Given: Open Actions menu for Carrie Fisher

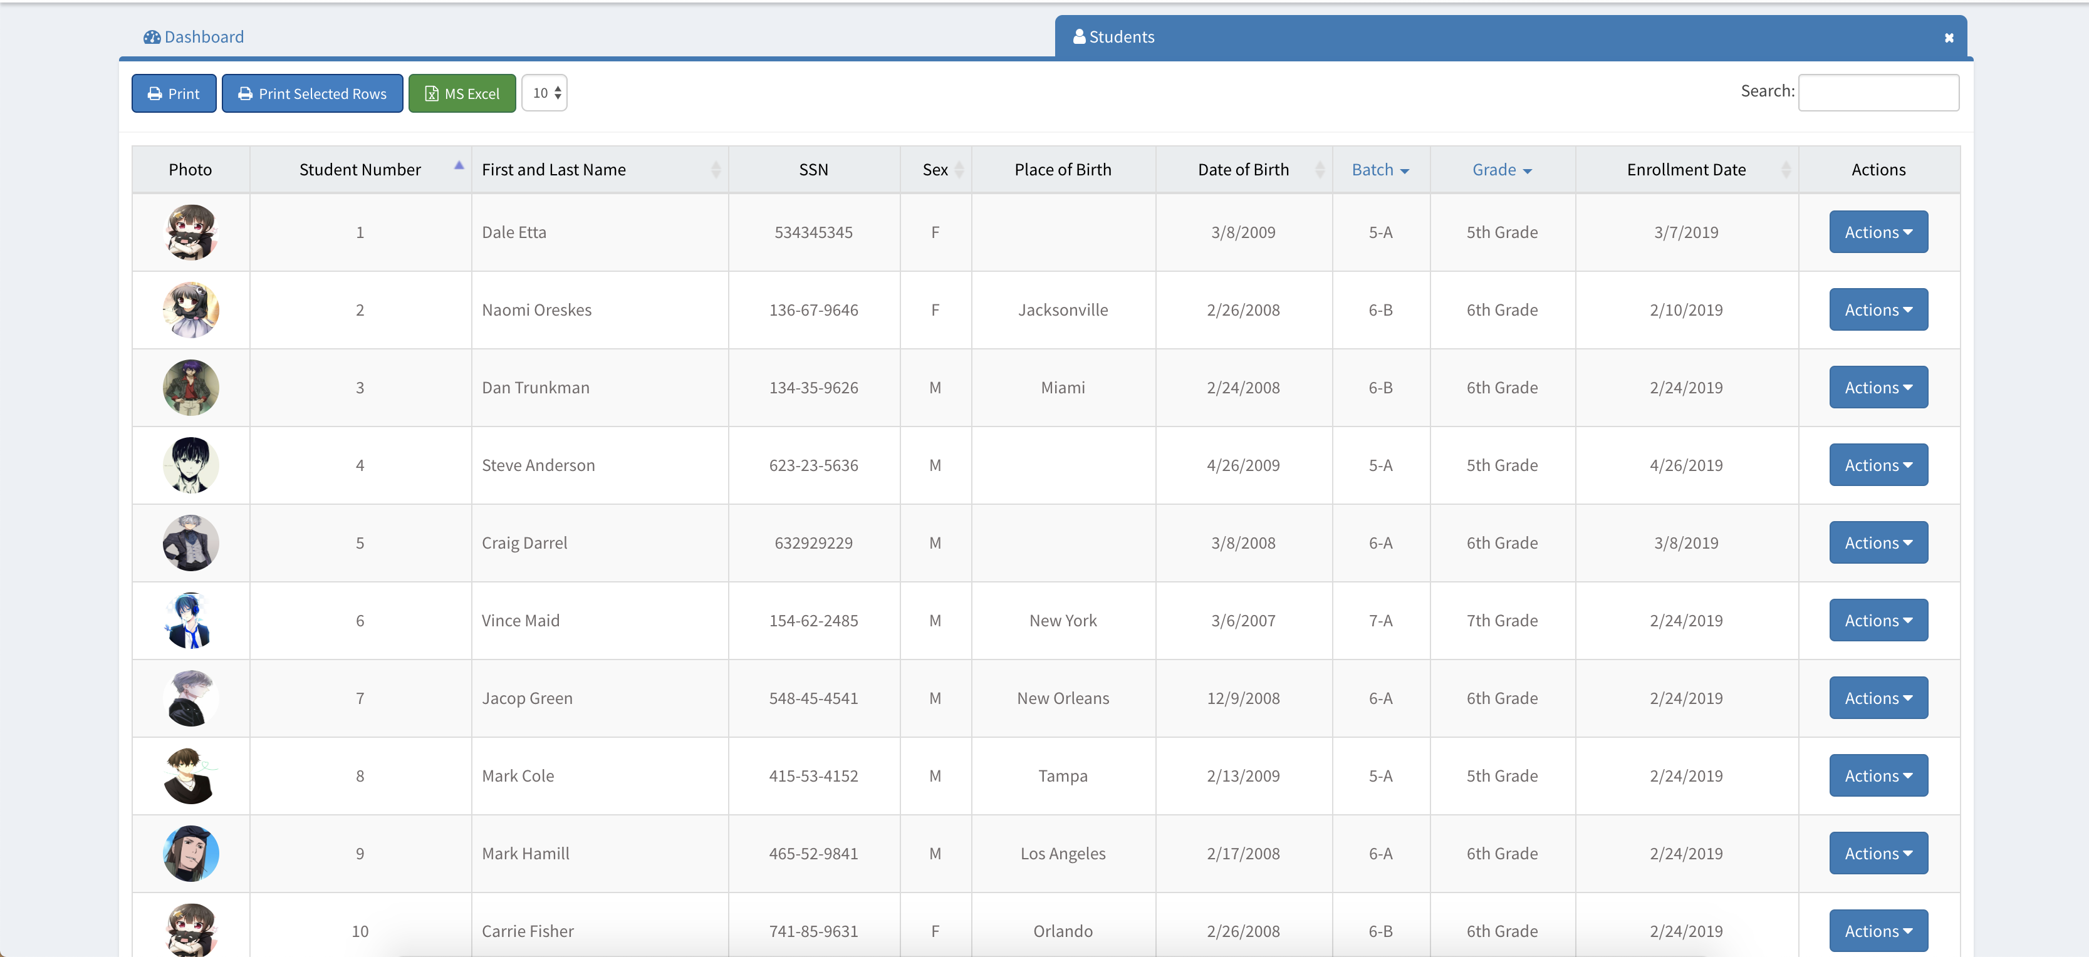Looking at the screenshot, I should pos(1878,931).
